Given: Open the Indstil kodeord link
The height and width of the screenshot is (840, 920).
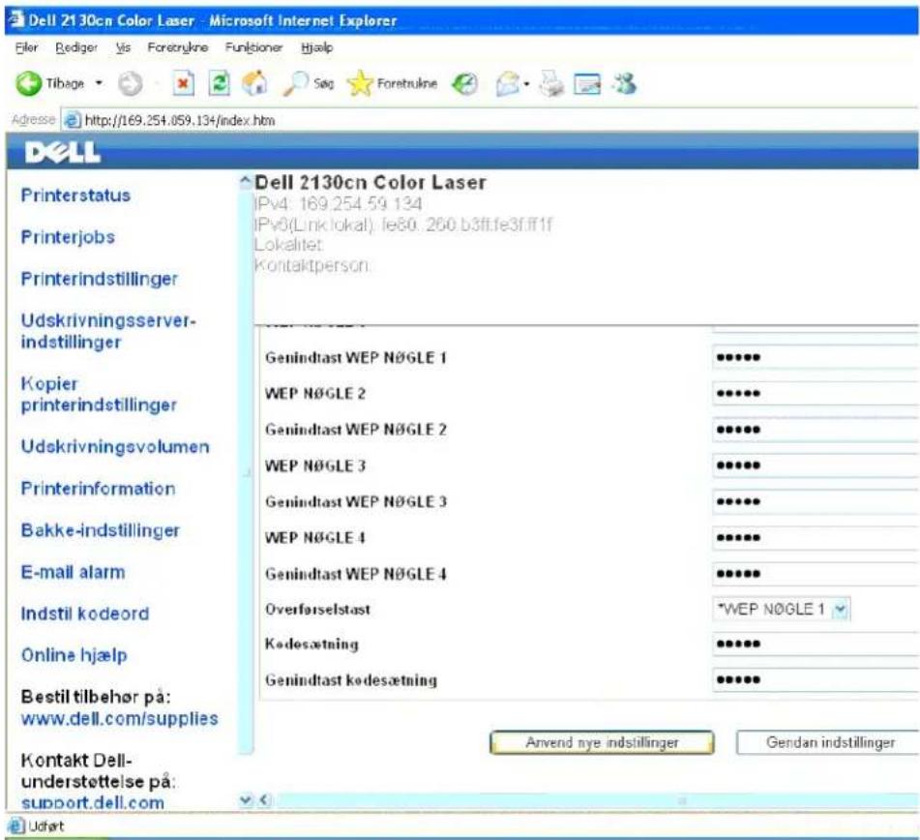Looking at the screenshot, I should click(x=85, y=614).
